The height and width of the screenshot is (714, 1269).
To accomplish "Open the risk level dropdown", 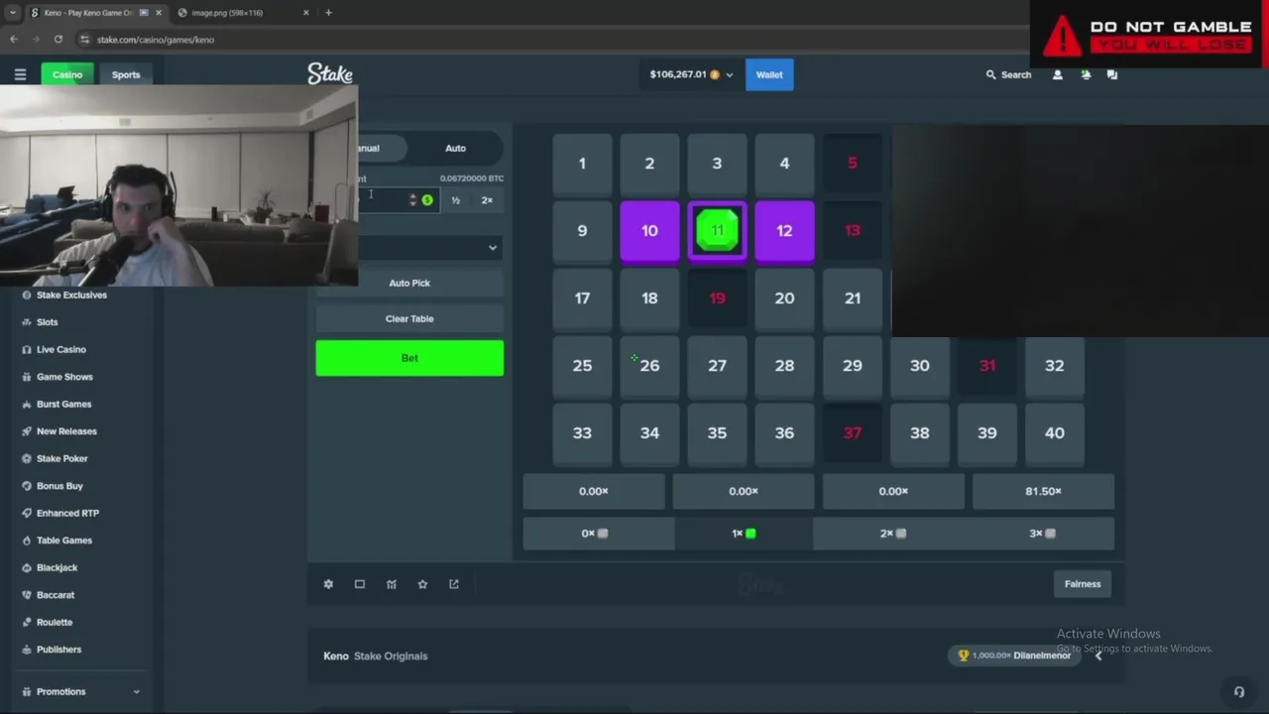I will [x=431, y=248].
